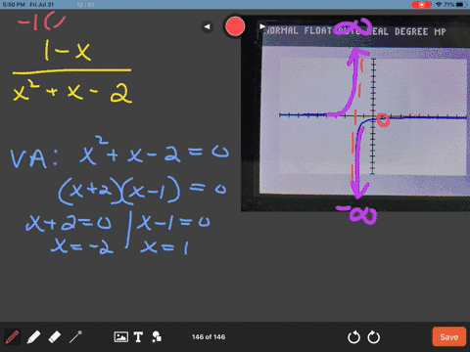Select the red pen tool
470x352 pixels.
12,336
